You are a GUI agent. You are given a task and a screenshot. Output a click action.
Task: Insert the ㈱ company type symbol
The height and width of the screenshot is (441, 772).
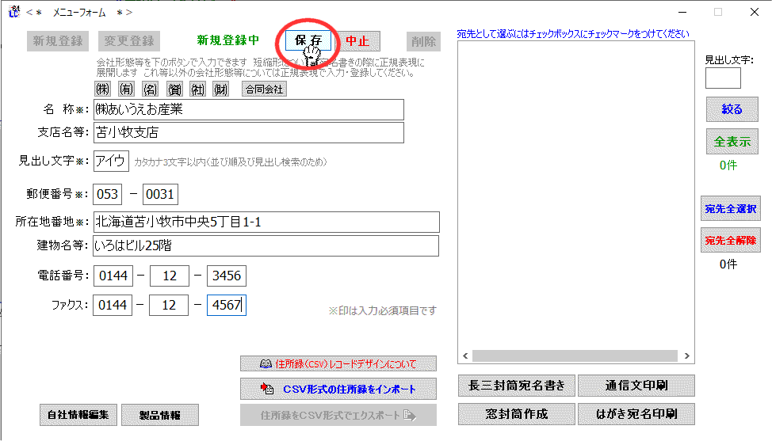point(102,89)
